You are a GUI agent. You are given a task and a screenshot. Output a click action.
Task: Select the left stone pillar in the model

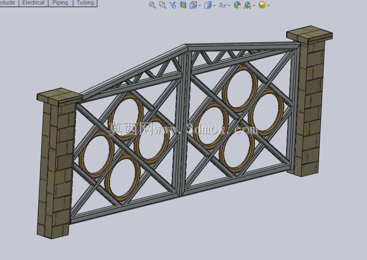pyautogui.click(x=57, y=164)
